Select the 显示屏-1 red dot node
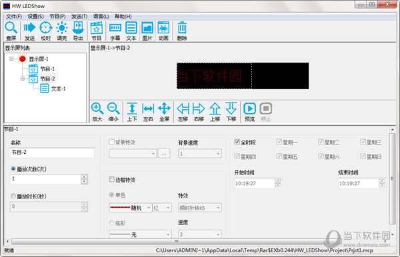This screenshot has width=400, height=257. (x=23, y=59)
